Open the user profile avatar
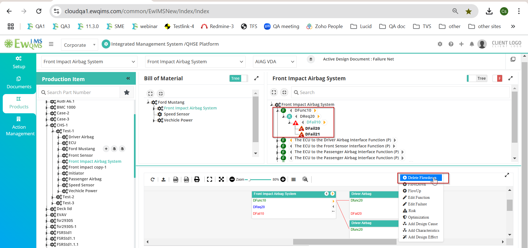This screenshot has height=248, width=528. click(x=482, y=44)
